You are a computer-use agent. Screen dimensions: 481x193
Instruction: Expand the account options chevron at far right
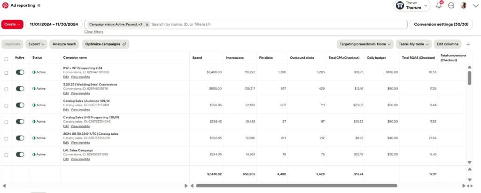(474, 6)
